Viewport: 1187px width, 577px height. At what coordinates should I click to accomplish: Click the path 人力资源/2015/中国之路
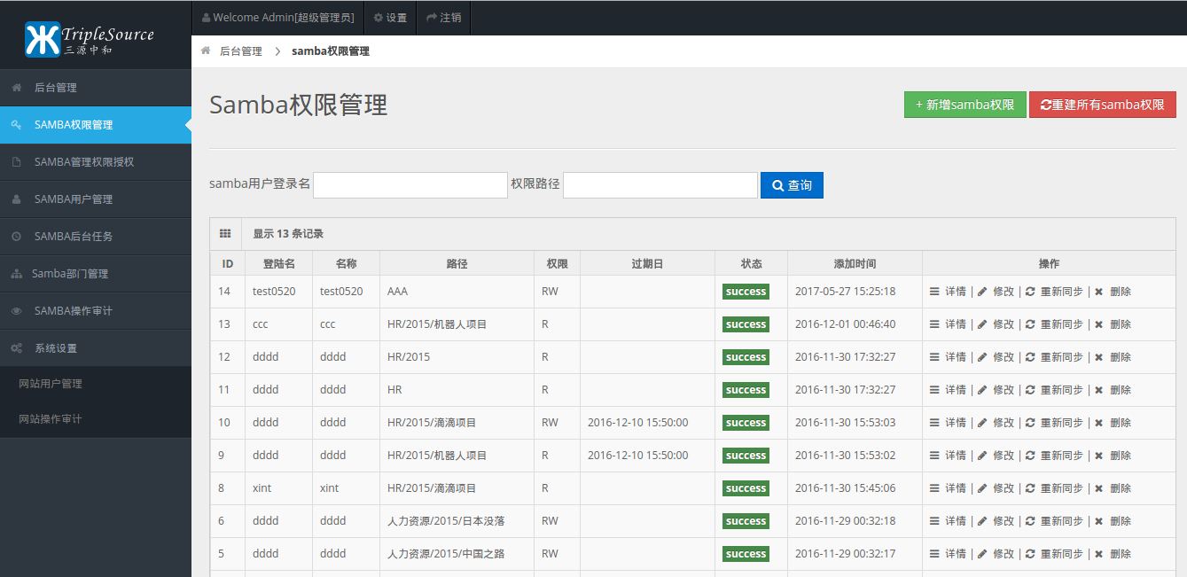[446, 554]
